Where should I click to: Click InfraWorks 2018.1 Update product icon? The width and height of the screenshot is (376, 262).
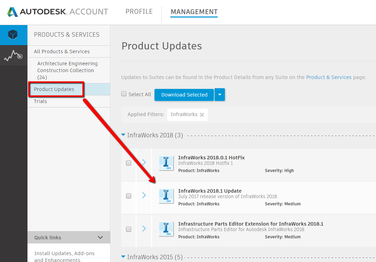pos(166,196)
